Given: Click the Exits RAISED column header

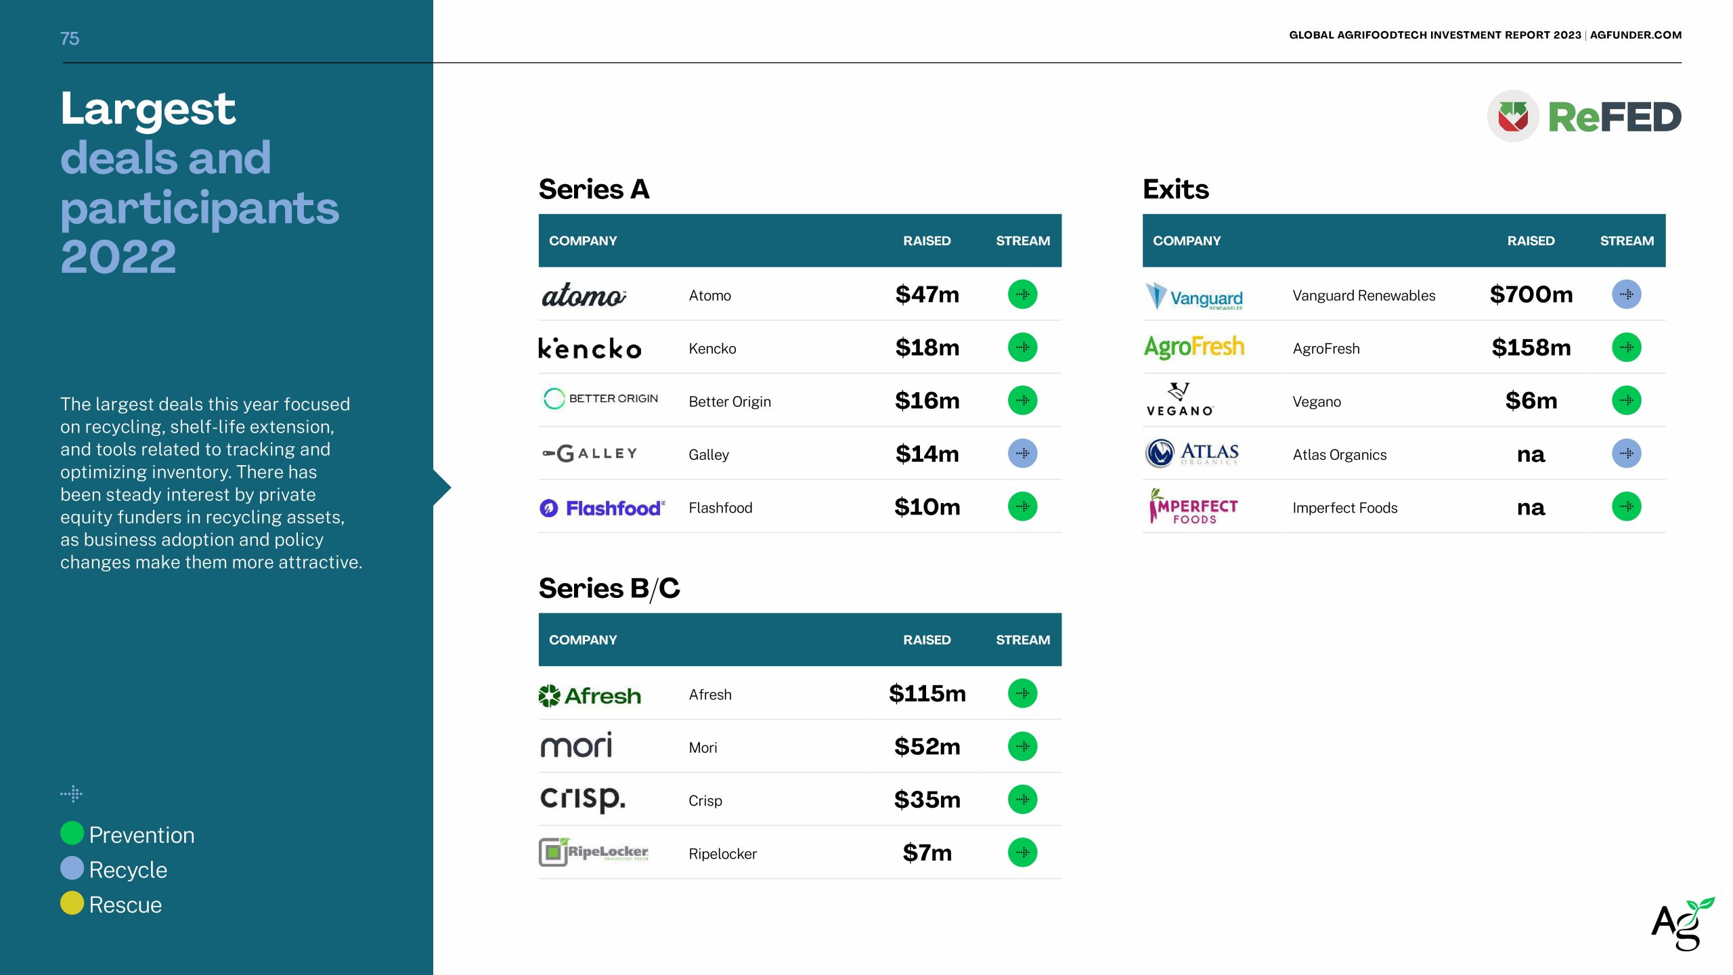Looking at the screenshot, I should [1531, 241].
